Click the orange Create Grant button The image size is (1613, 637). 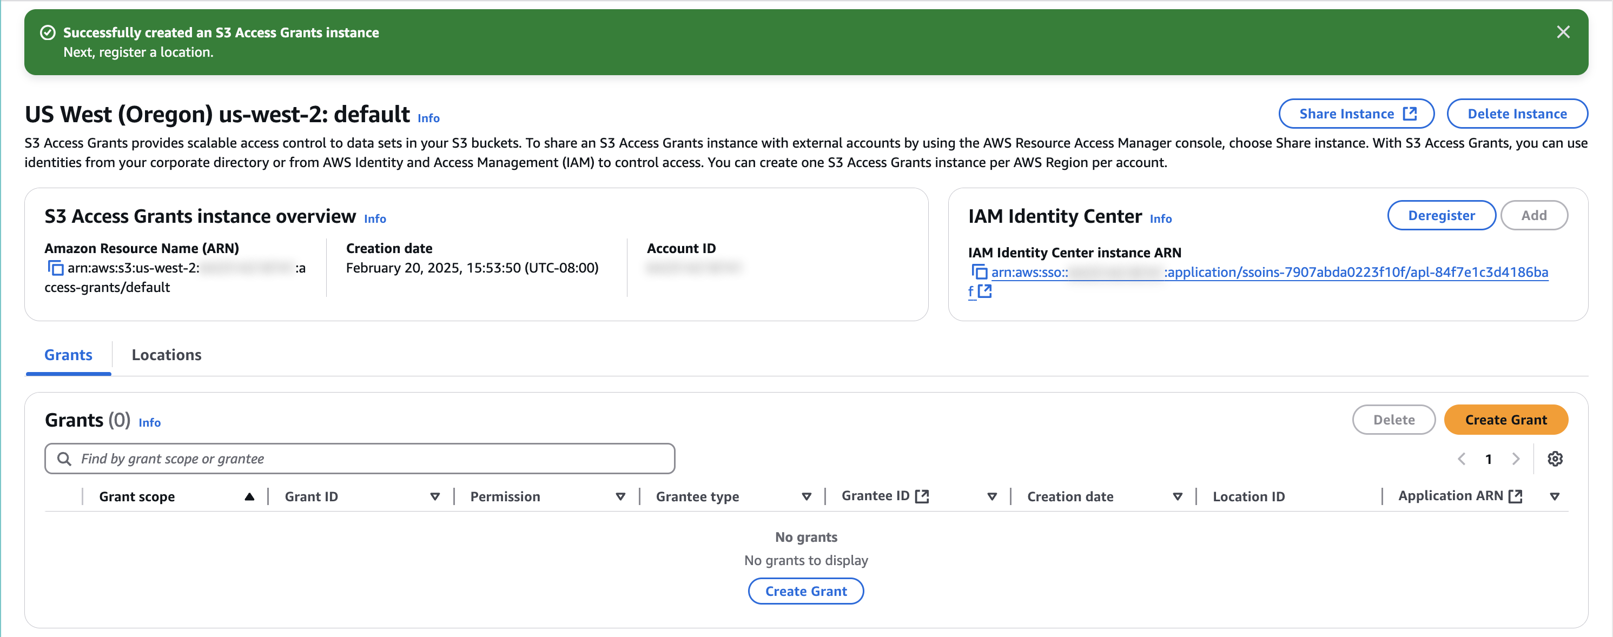click(1505, 420)
